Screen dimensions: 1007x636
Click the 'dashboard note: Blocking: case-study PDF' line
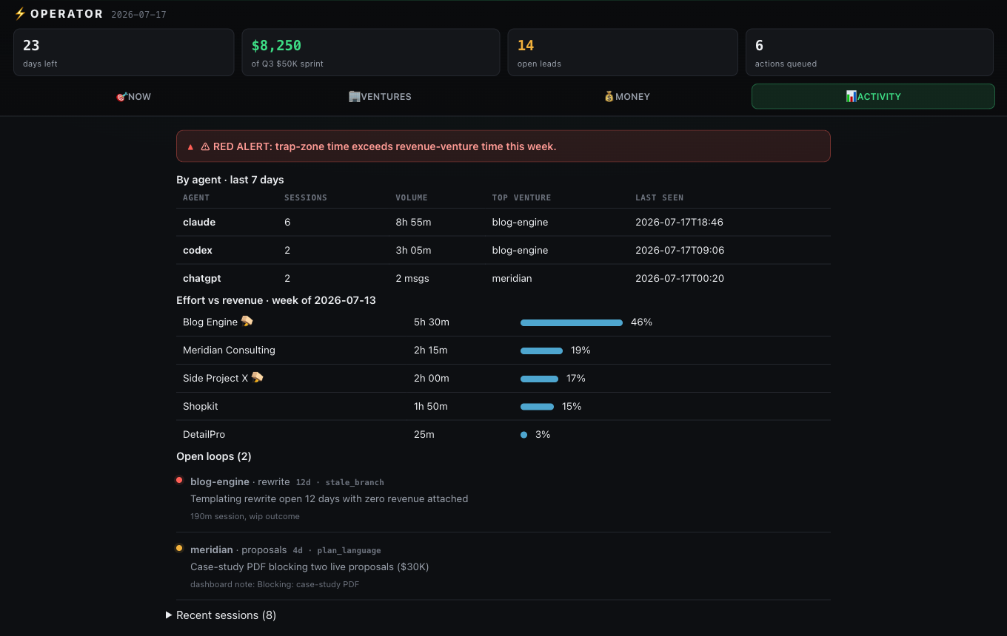[275, 584]
